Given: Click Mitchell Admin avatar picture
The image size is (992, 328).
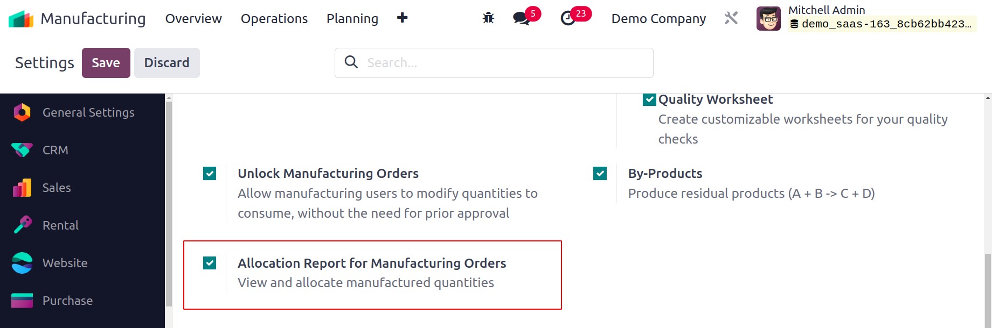Looking at the screenshot, I should [x=768, y=19].
